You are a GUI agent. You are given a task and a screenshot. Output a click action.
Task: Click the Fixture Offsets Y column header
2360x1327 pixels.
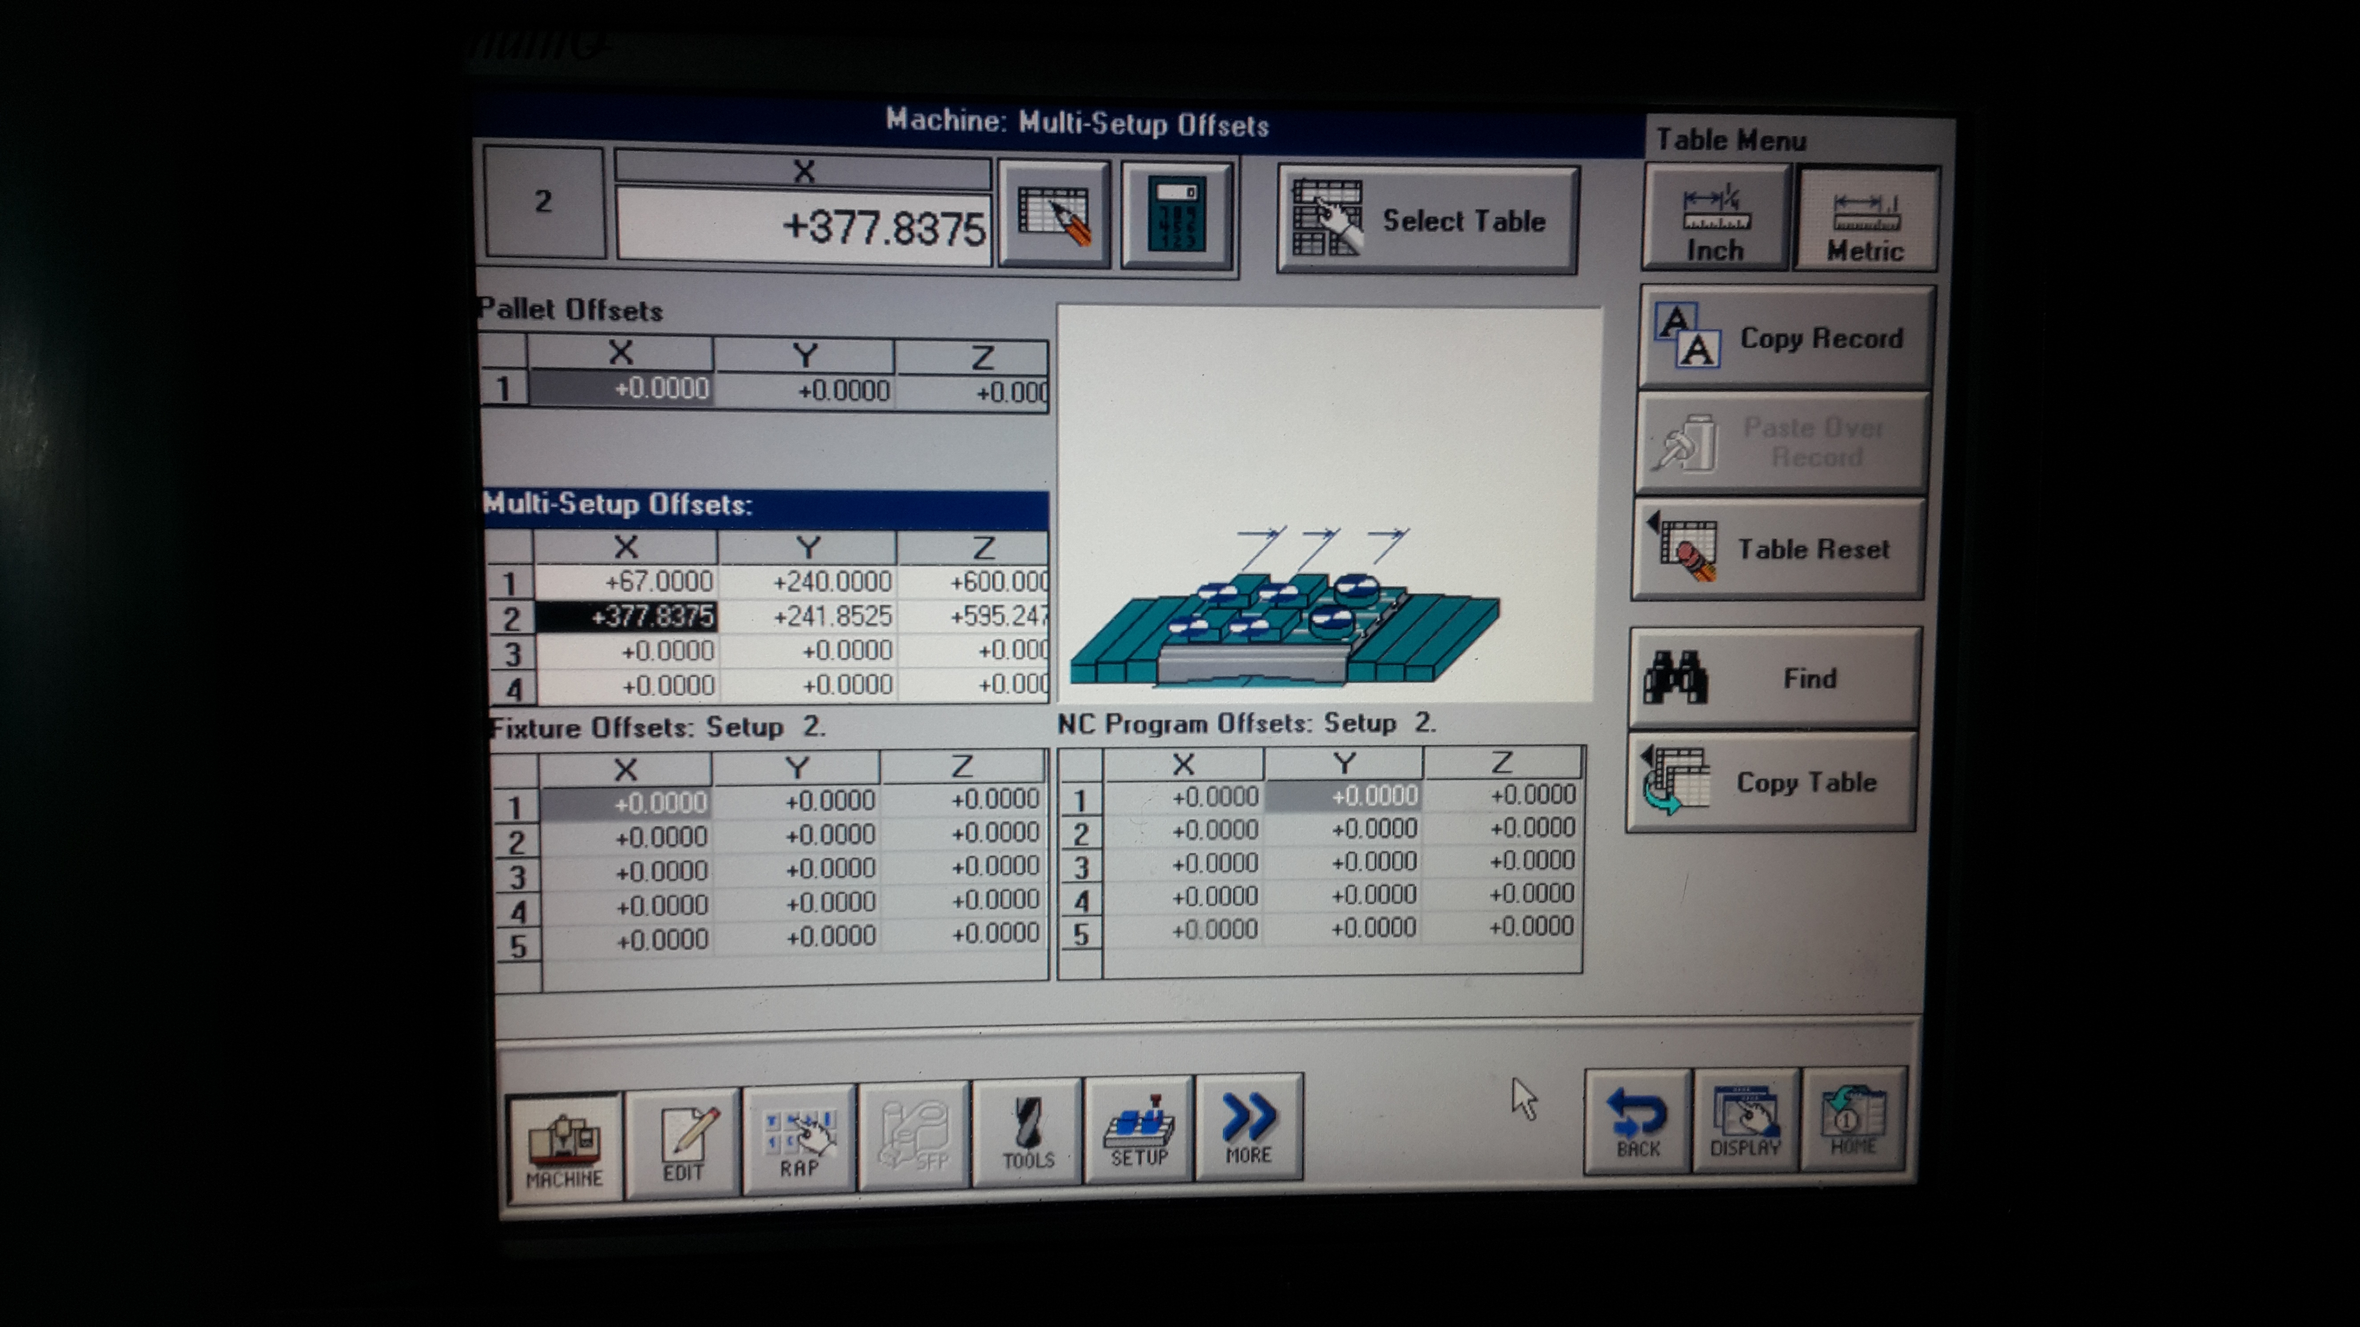point(796,767)
